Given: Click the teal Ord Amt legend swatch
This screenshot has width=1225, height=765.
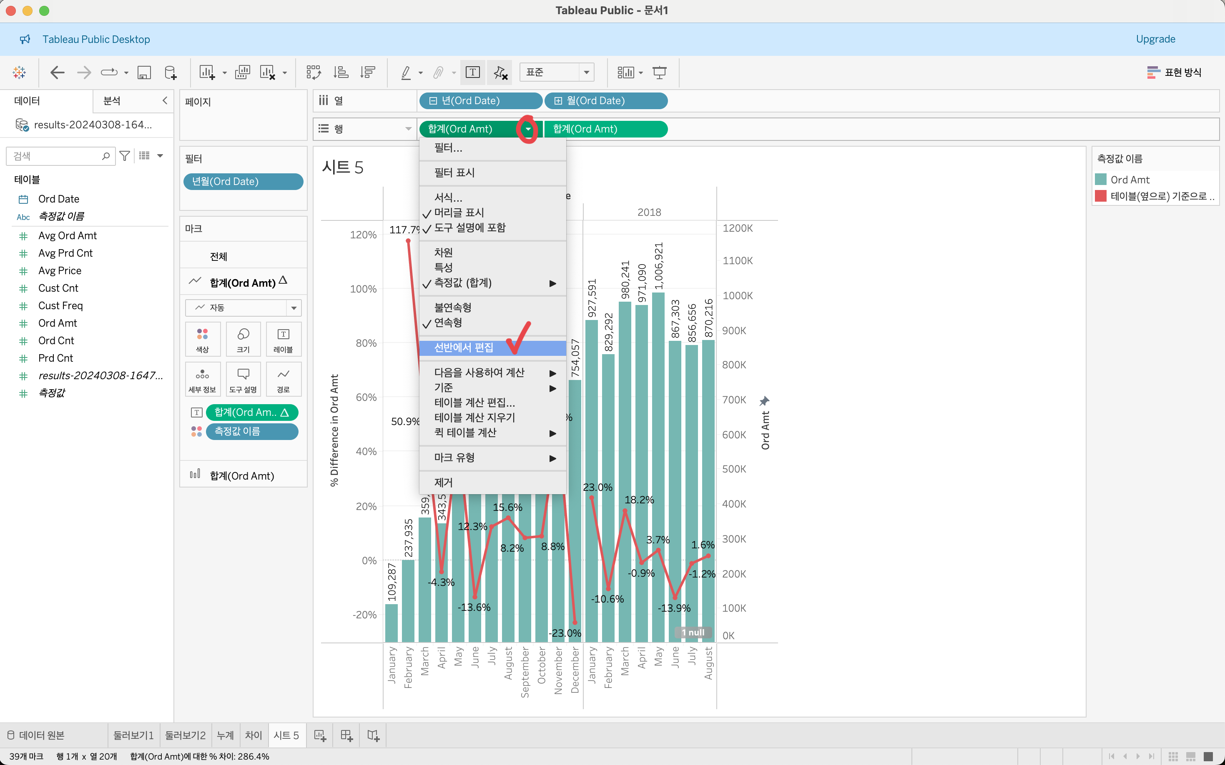Looking at the screenshot, I should pyautogui.click(x=1100, y=180).
